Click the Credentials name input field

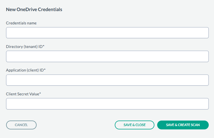[107, 33]
